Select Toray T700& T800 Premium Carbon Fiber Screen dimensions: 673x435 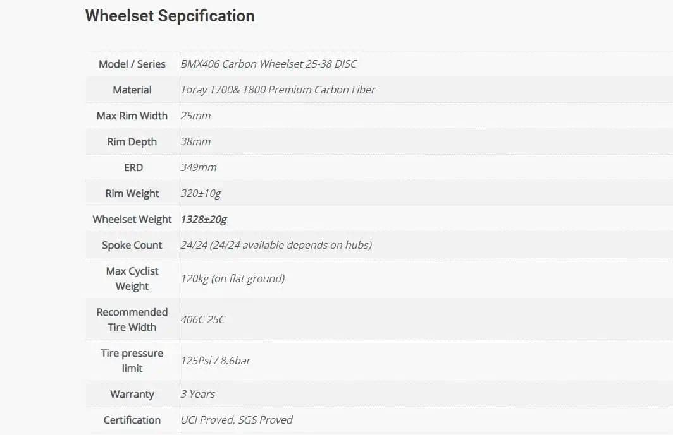[278, 90]
